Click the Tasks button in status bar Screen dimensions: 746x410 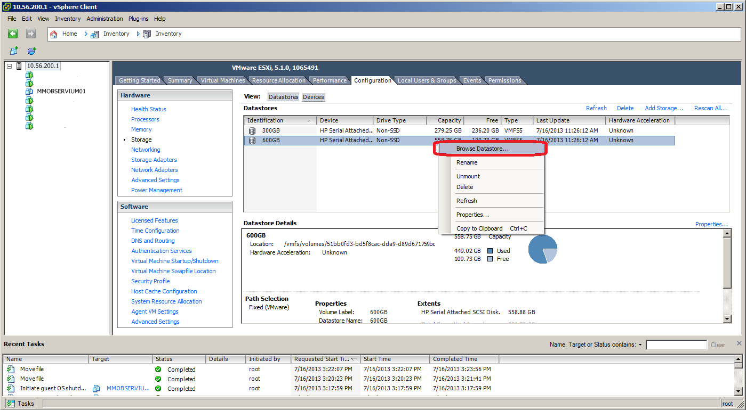click(x=21, y=404)
